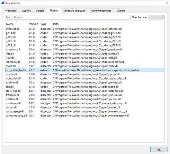View the Keyboard Shortcuts tab

tap(74, 11)
